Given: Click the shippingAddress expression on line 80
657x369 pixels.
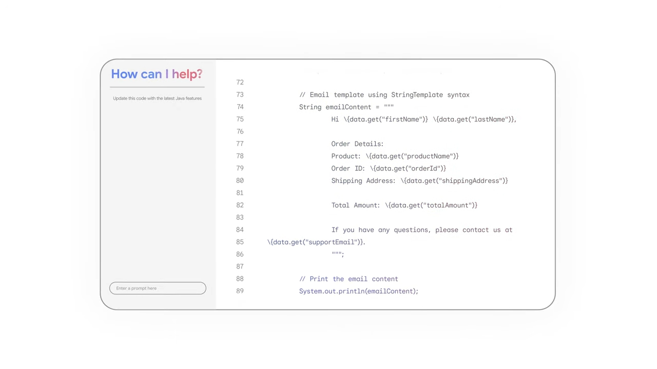Looking at the screenshot, I should click(454, 181).
